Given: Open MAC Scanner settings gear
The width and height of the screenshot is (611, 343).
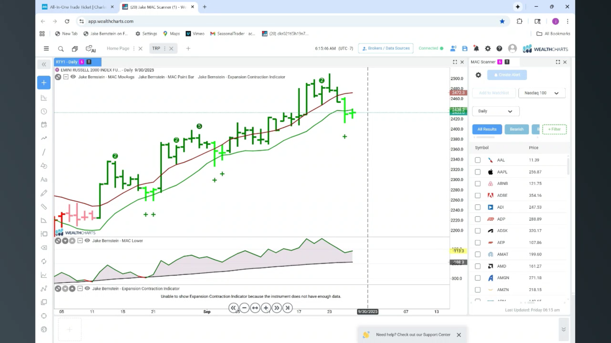Looking at the screenshot, I should (478, 75).
